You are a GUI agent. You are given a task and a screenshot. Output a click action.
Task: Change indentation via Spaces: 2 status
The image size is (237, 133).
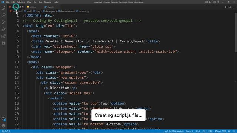189,131
